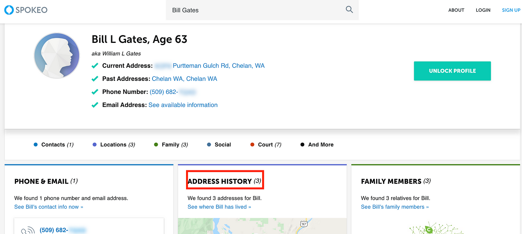Viewport: 522px width, 234px height.
Task: Jump to Locations section
Action: pos(114,145)
